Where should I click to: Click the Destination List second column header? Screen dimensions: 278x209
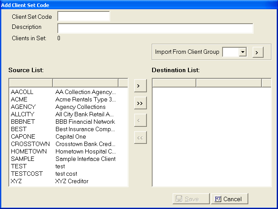pos(228,83)
